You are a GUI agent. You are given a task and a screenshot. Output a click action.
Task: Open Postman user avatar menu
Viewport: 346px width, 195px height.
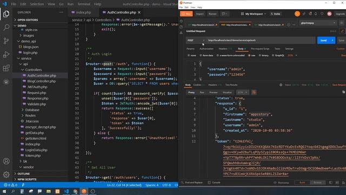(x=329, y=14)
